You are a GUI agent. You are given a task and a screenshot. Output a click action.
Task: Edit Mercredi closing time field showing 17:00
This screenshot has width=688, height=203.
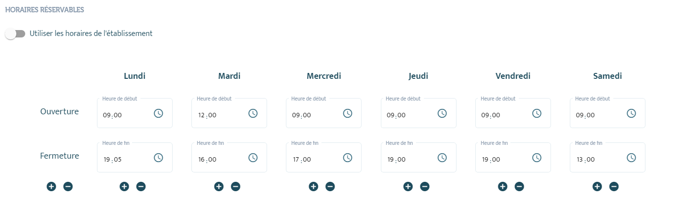point(323,158)
